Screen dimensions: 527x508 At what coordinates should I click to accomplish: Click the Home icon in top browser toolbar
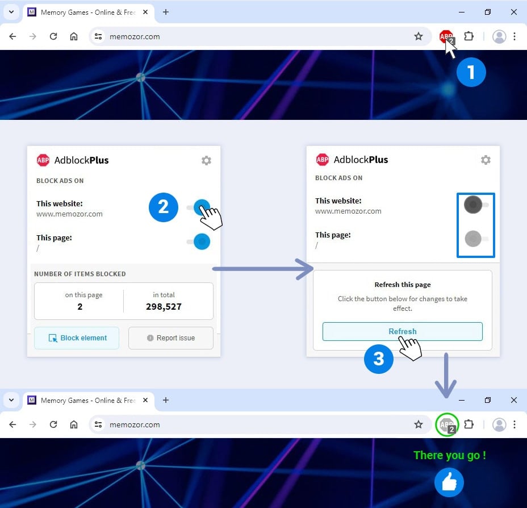coord(74,36)
